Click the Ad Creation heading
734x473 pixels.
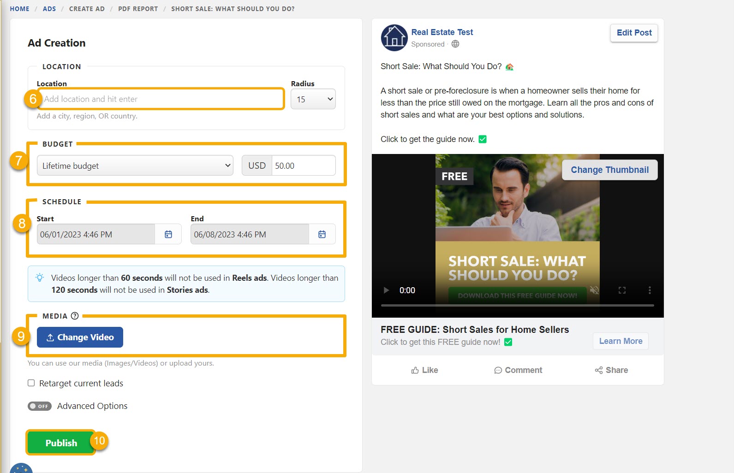pos(57,43)
